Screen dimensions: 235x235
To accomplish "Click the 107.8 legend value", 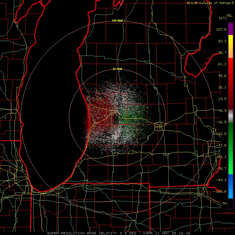I will click(221, 29).
